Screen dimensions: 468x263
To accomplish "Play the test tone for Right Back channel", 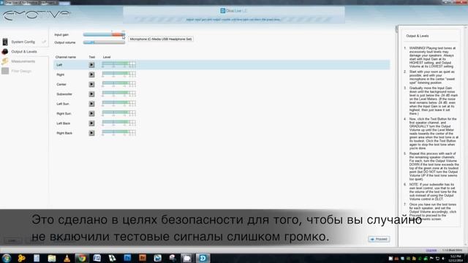I will click(x=91, y=133).
